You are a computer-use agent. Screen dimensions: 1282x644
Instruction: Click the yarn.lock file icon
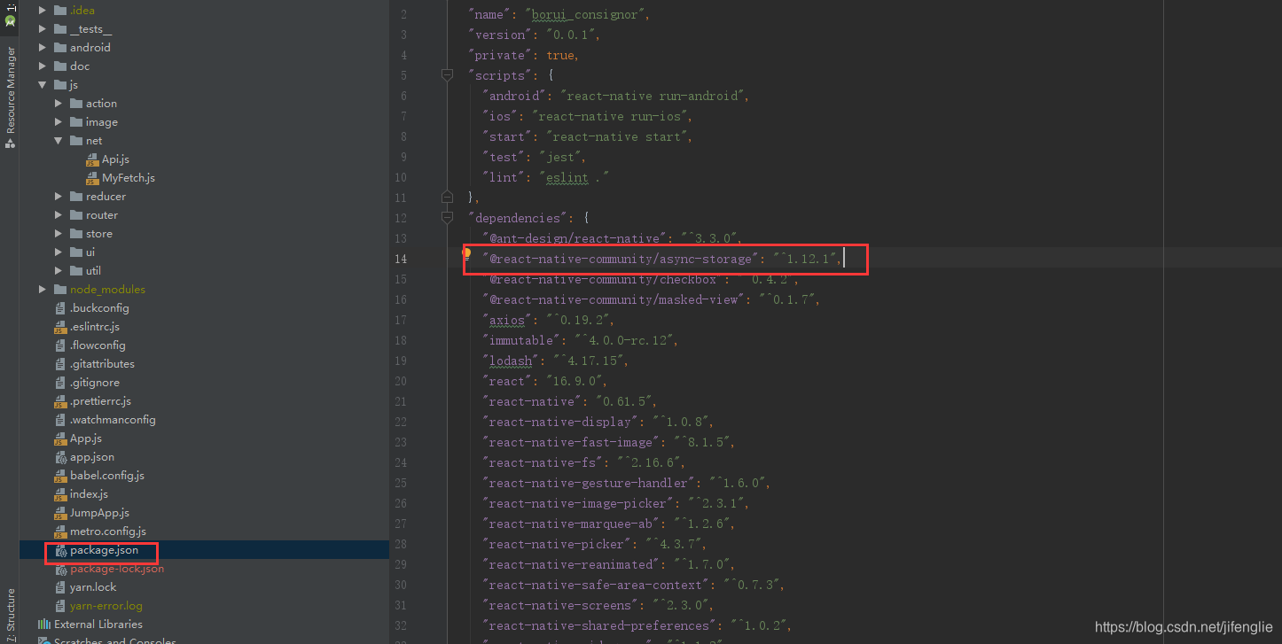[59, 586]
